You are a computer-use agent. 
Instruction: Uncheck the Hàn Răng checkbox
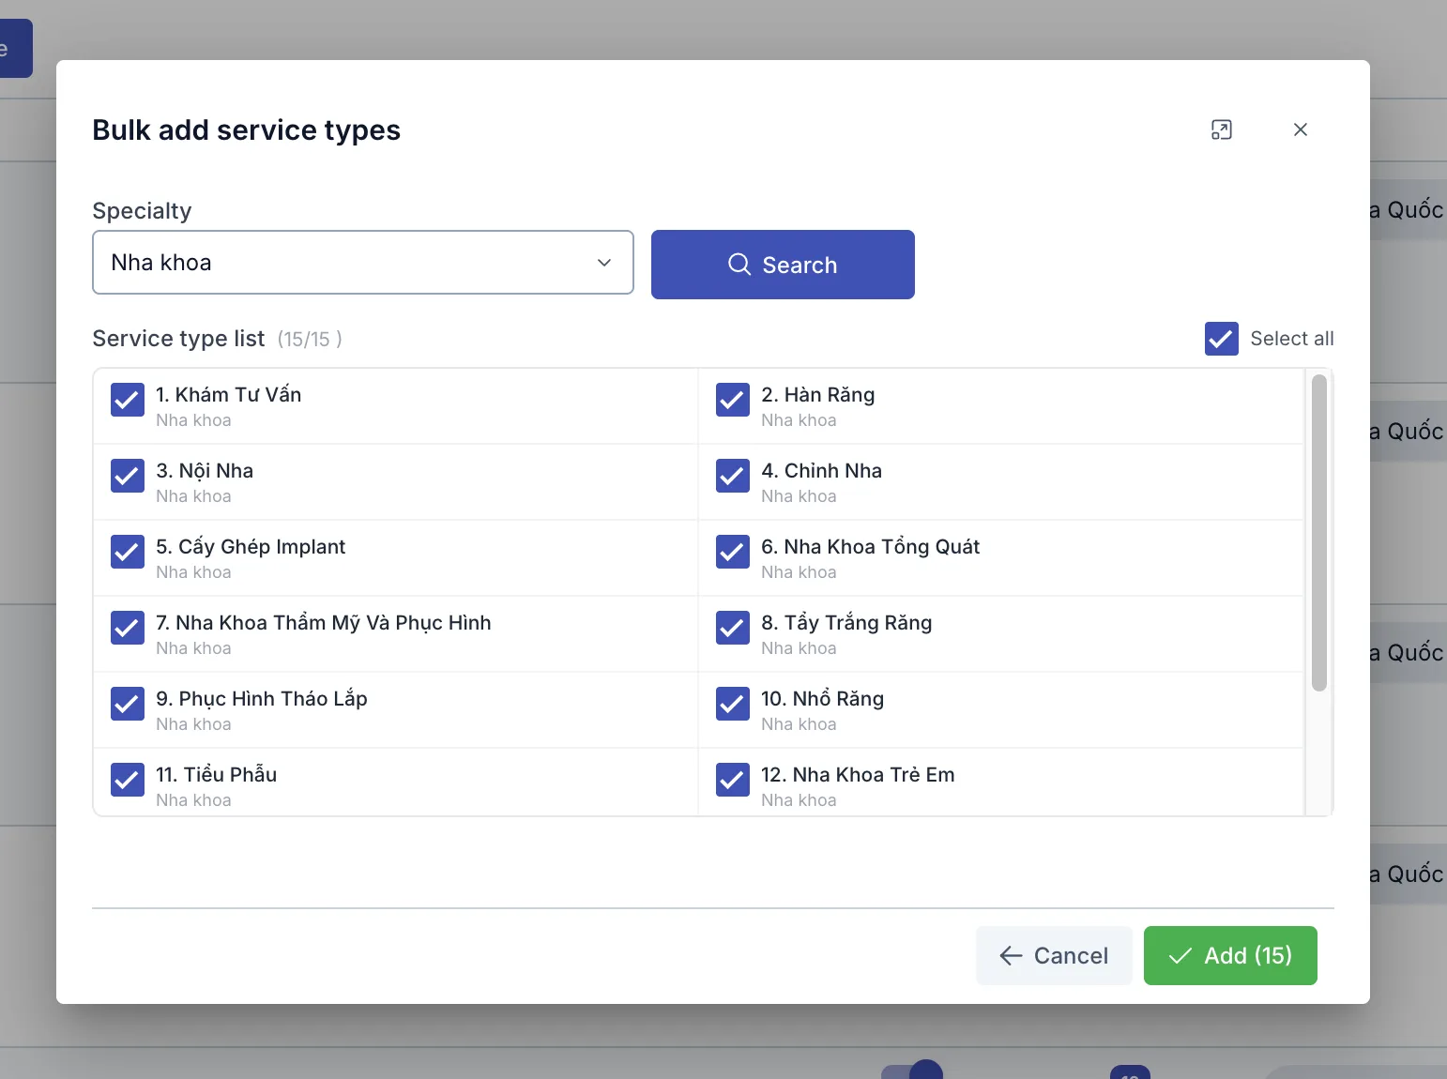[x=733, y=400]
